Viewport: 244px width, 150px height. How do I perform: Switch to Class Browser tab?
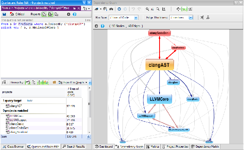[x=13, y=146]
